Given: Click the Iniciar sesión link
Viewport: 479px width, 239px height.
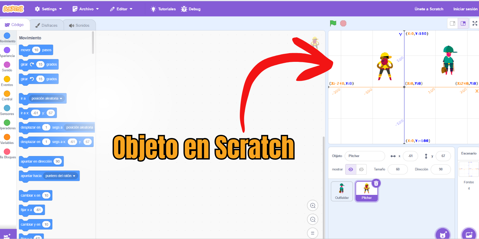Looking at the screenshot, I should tap(465, 9).
